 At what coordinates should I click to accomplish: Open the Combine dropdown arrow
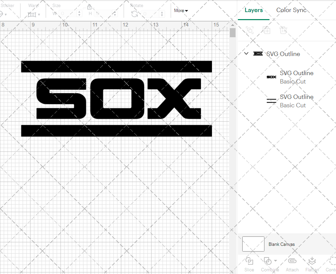click(x=276, y=261)
